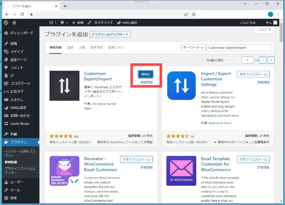The image size is (285, 205).
Task: Expand the ヘルプ dropdown
Action: point(264,30)
